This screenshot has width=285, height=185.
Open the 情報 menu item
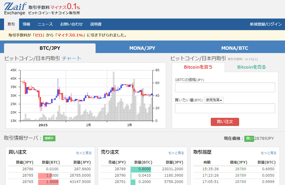coord(26,24)
